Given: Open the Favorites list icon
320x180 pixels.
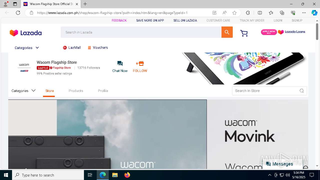Looking at the screenshot, I should [271, 13].
